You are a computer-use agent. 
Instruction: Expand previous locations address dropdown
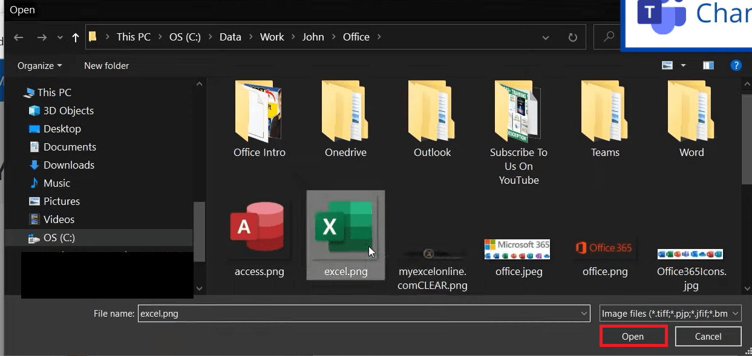(x=546, y=37)
